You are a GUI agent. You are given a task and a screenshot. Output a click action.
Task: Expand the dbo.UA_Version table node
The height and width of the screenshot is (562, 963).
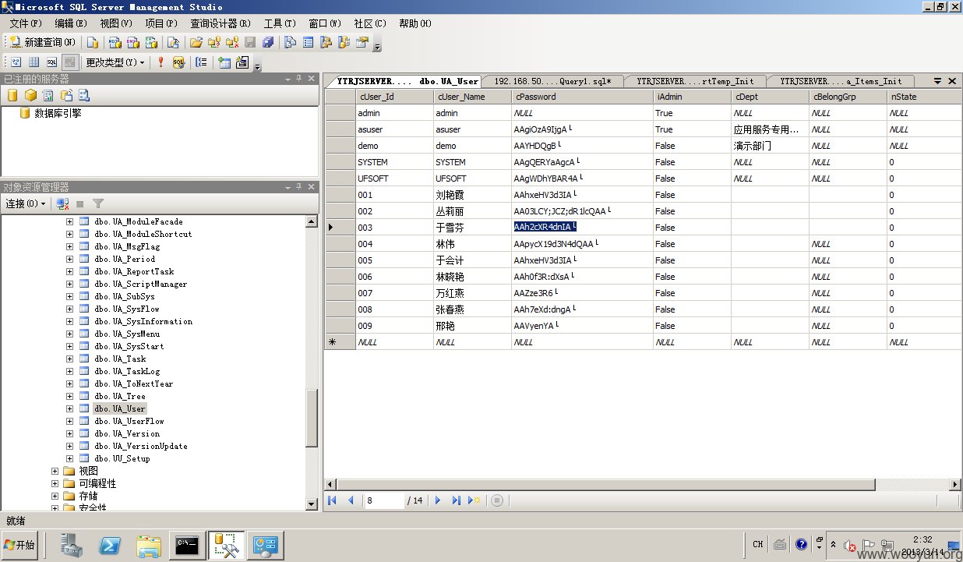(x=69, y=433)
